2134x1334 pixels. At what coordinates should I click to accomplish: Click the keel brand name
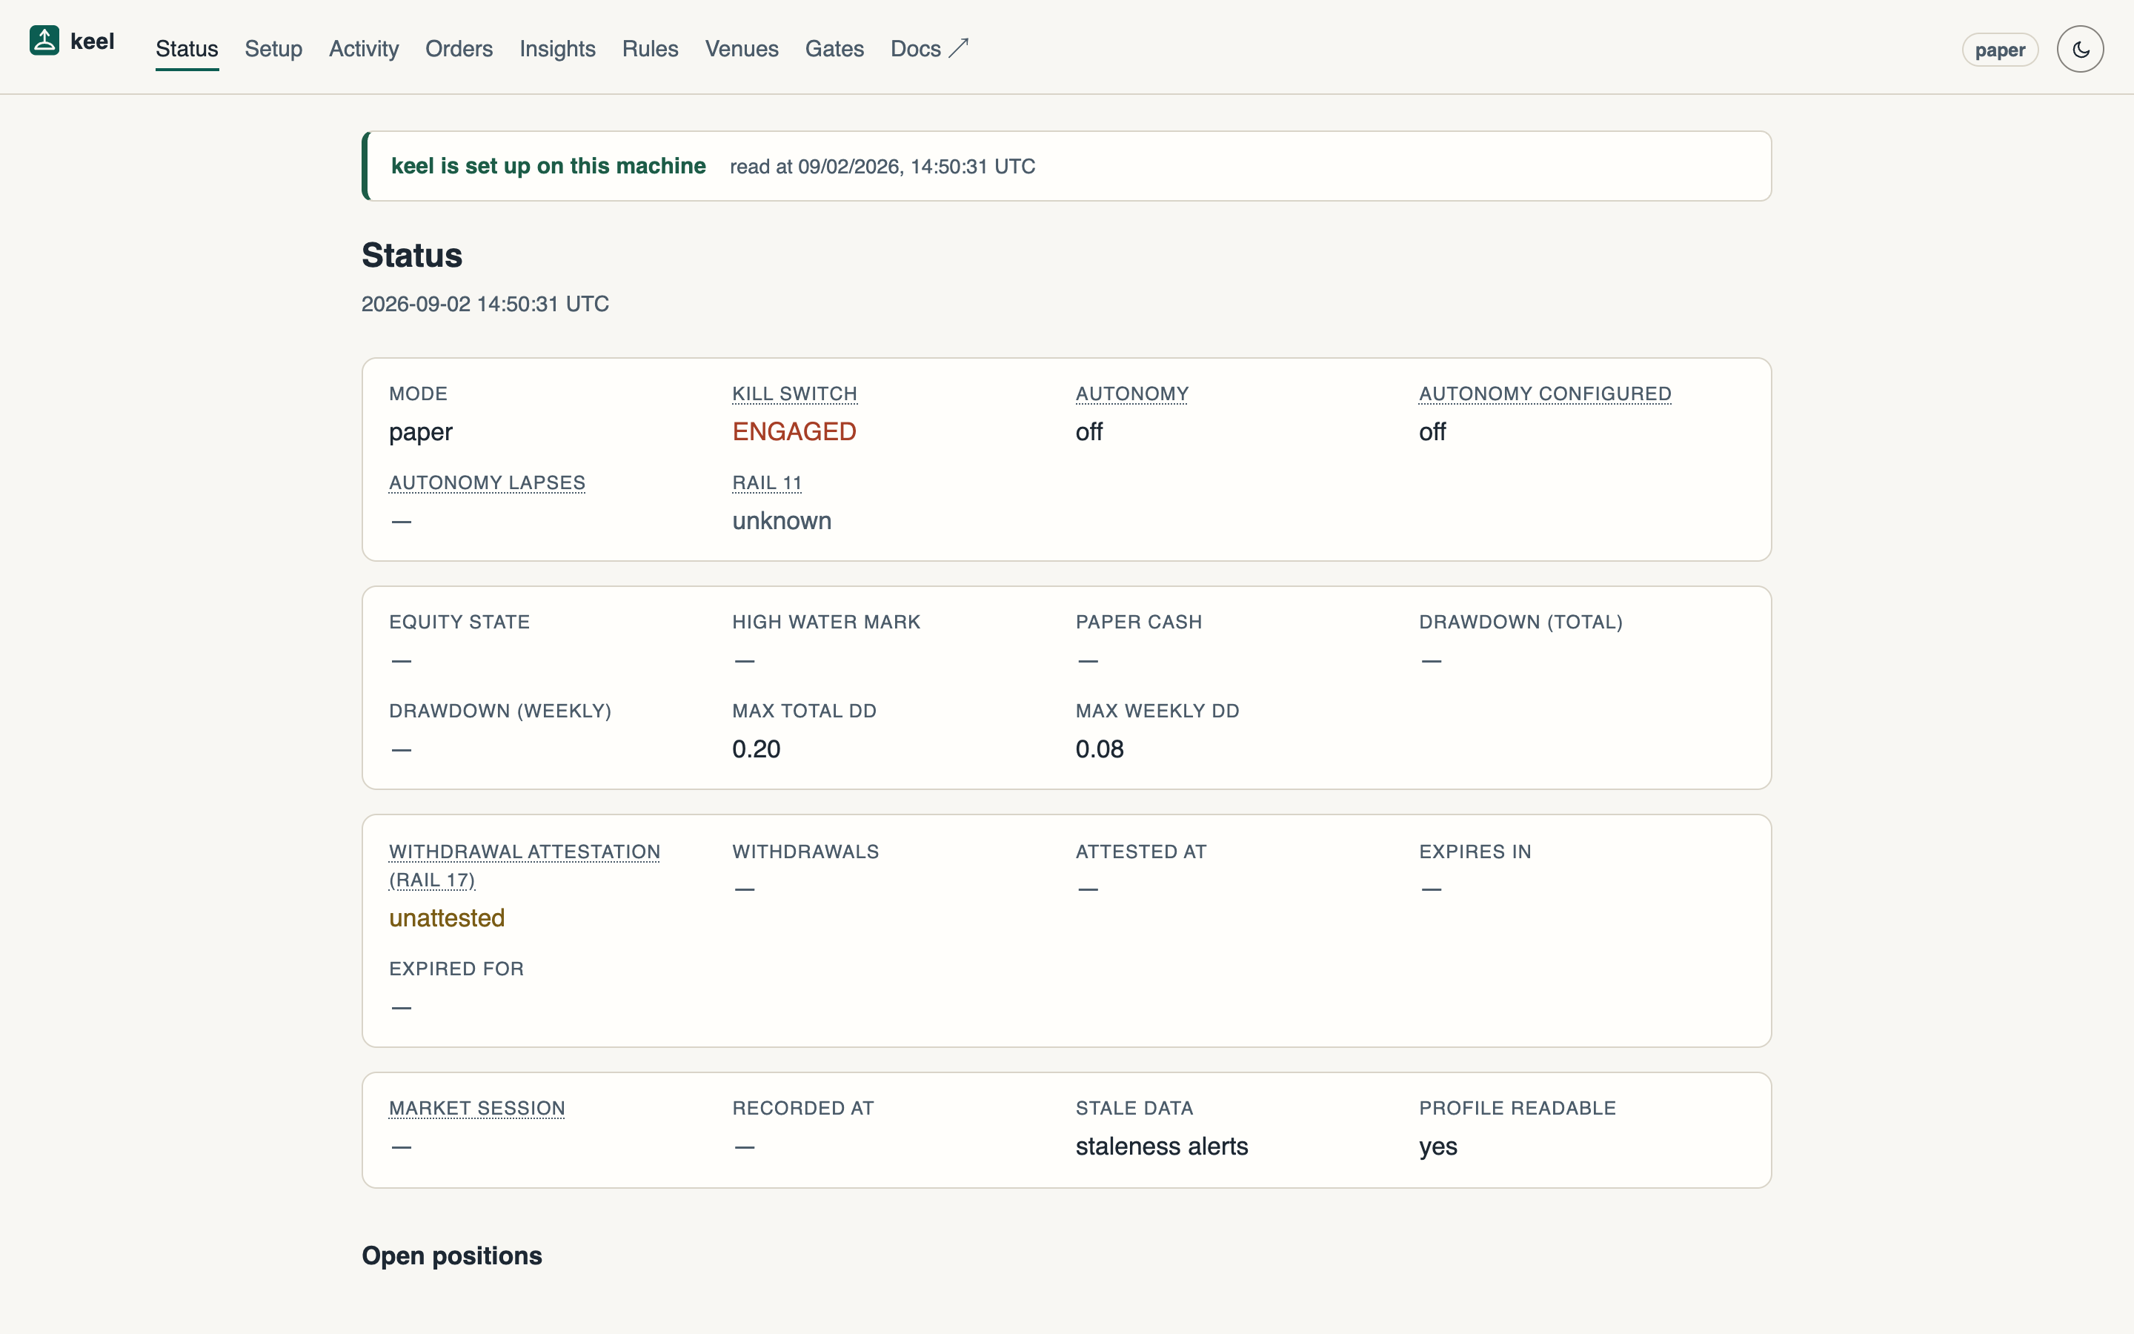(93, 42)
